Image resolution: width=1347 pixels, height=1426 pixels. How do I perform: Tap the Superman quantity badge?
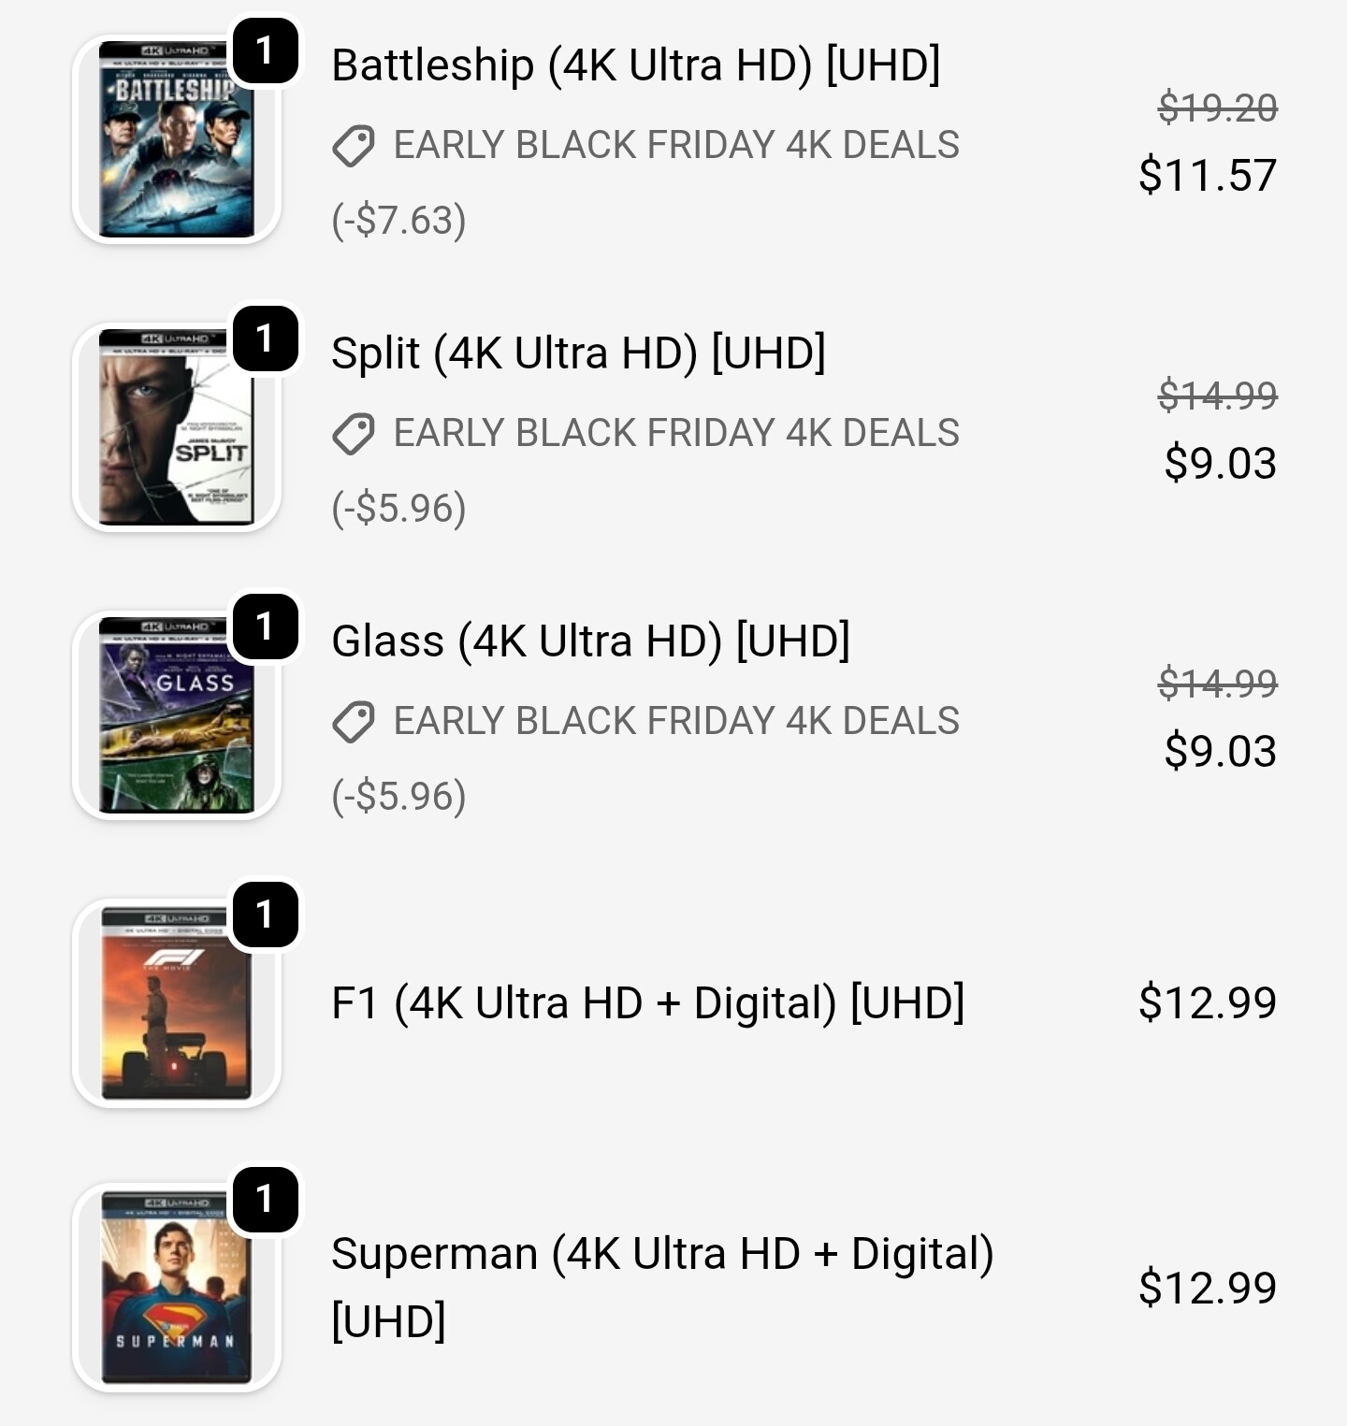[265, 1199]
